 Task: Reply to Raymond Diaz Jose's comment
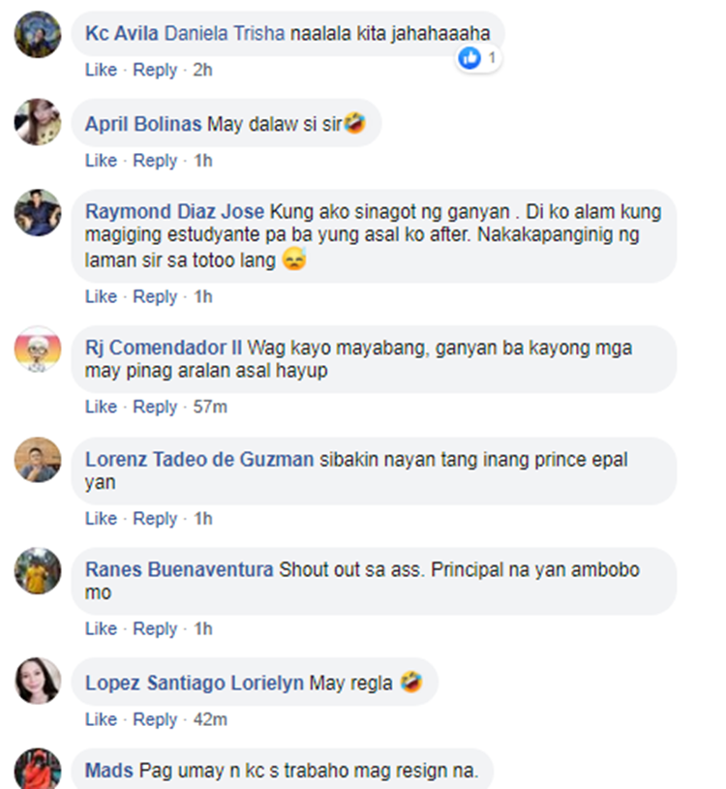(155, 297)
